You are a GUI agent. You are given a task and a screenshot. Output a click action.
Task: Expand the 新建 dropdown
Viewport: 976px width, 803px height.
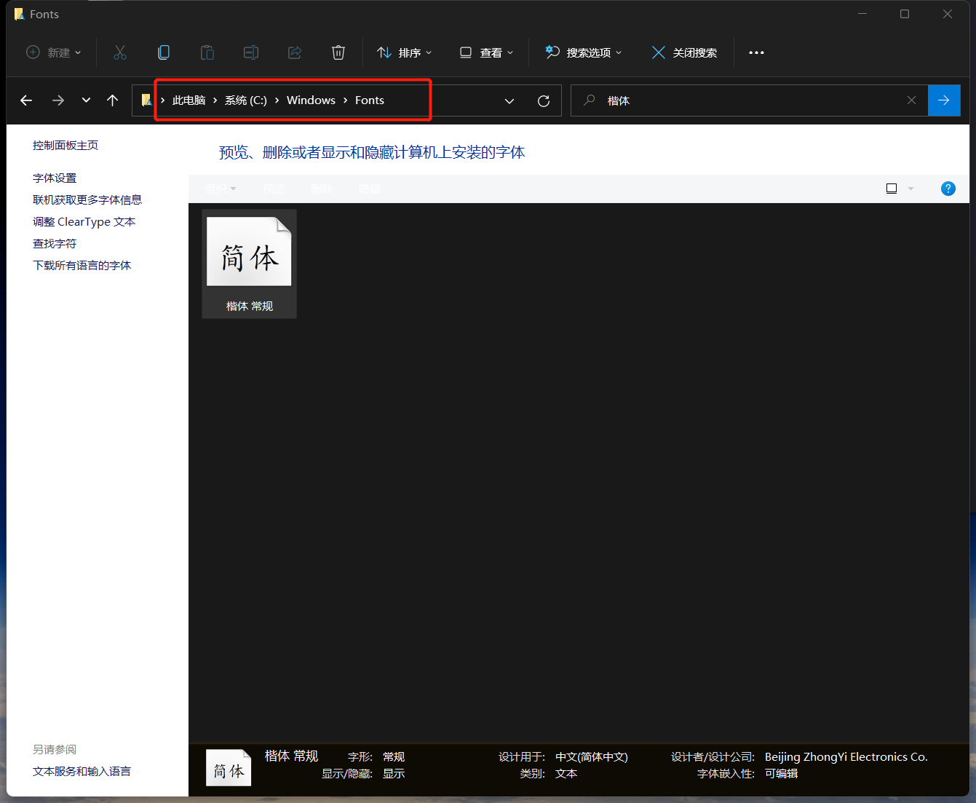pos(54,52)
